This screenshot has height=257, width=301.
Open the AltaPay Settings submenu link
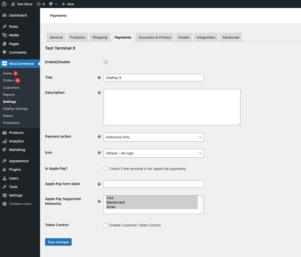click(x=16, y=109)
